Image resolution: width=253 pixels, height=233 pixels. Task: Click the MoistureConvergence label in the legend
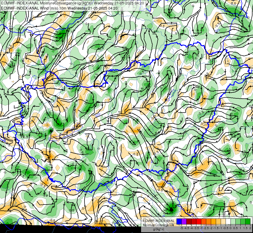click(158, 225)
